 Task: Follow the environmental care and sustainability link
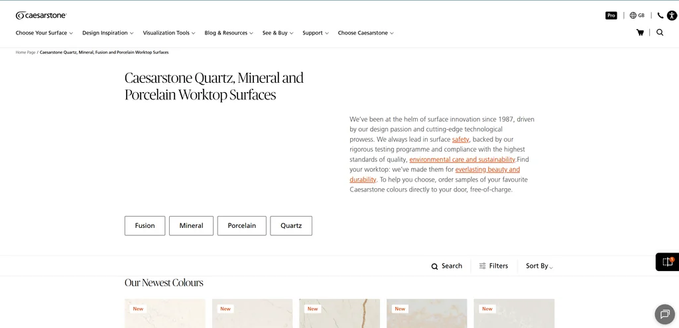462,160
